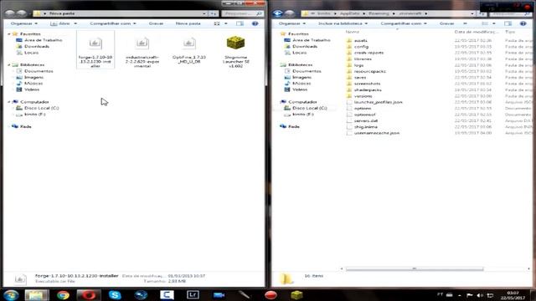Image resolution: width=536 pixels, height=301 pixels.
Task: Select the Shiginima Launcher SE icon
Action: pos(236,51)
